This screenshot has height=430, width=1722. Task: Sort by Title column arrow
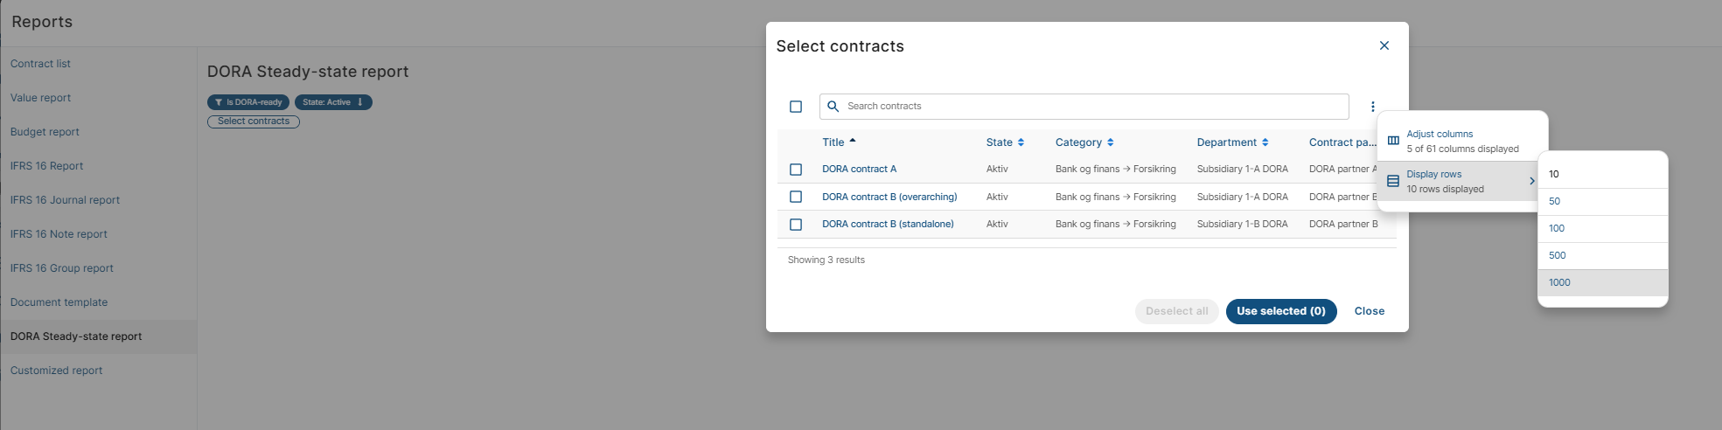(x=853, y=142)
